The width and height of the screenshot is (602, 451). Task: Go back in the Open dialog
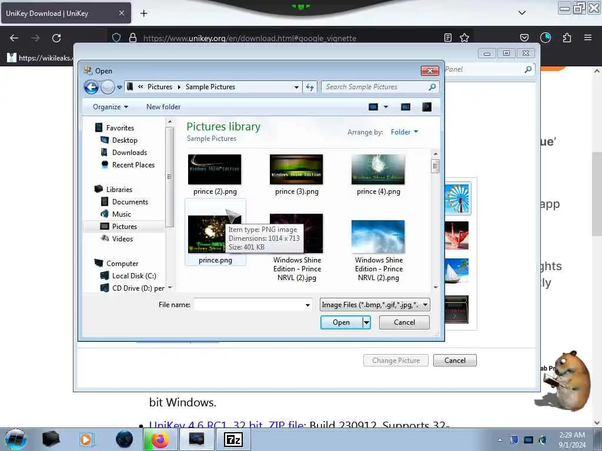[x=91, y=87]
